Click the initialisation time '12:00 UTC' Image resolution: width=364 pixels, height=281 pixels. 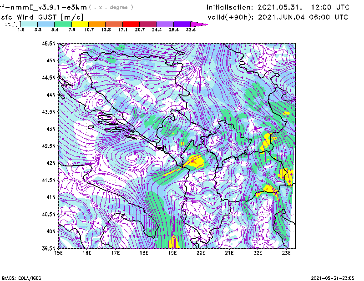[x=330, y=7]
